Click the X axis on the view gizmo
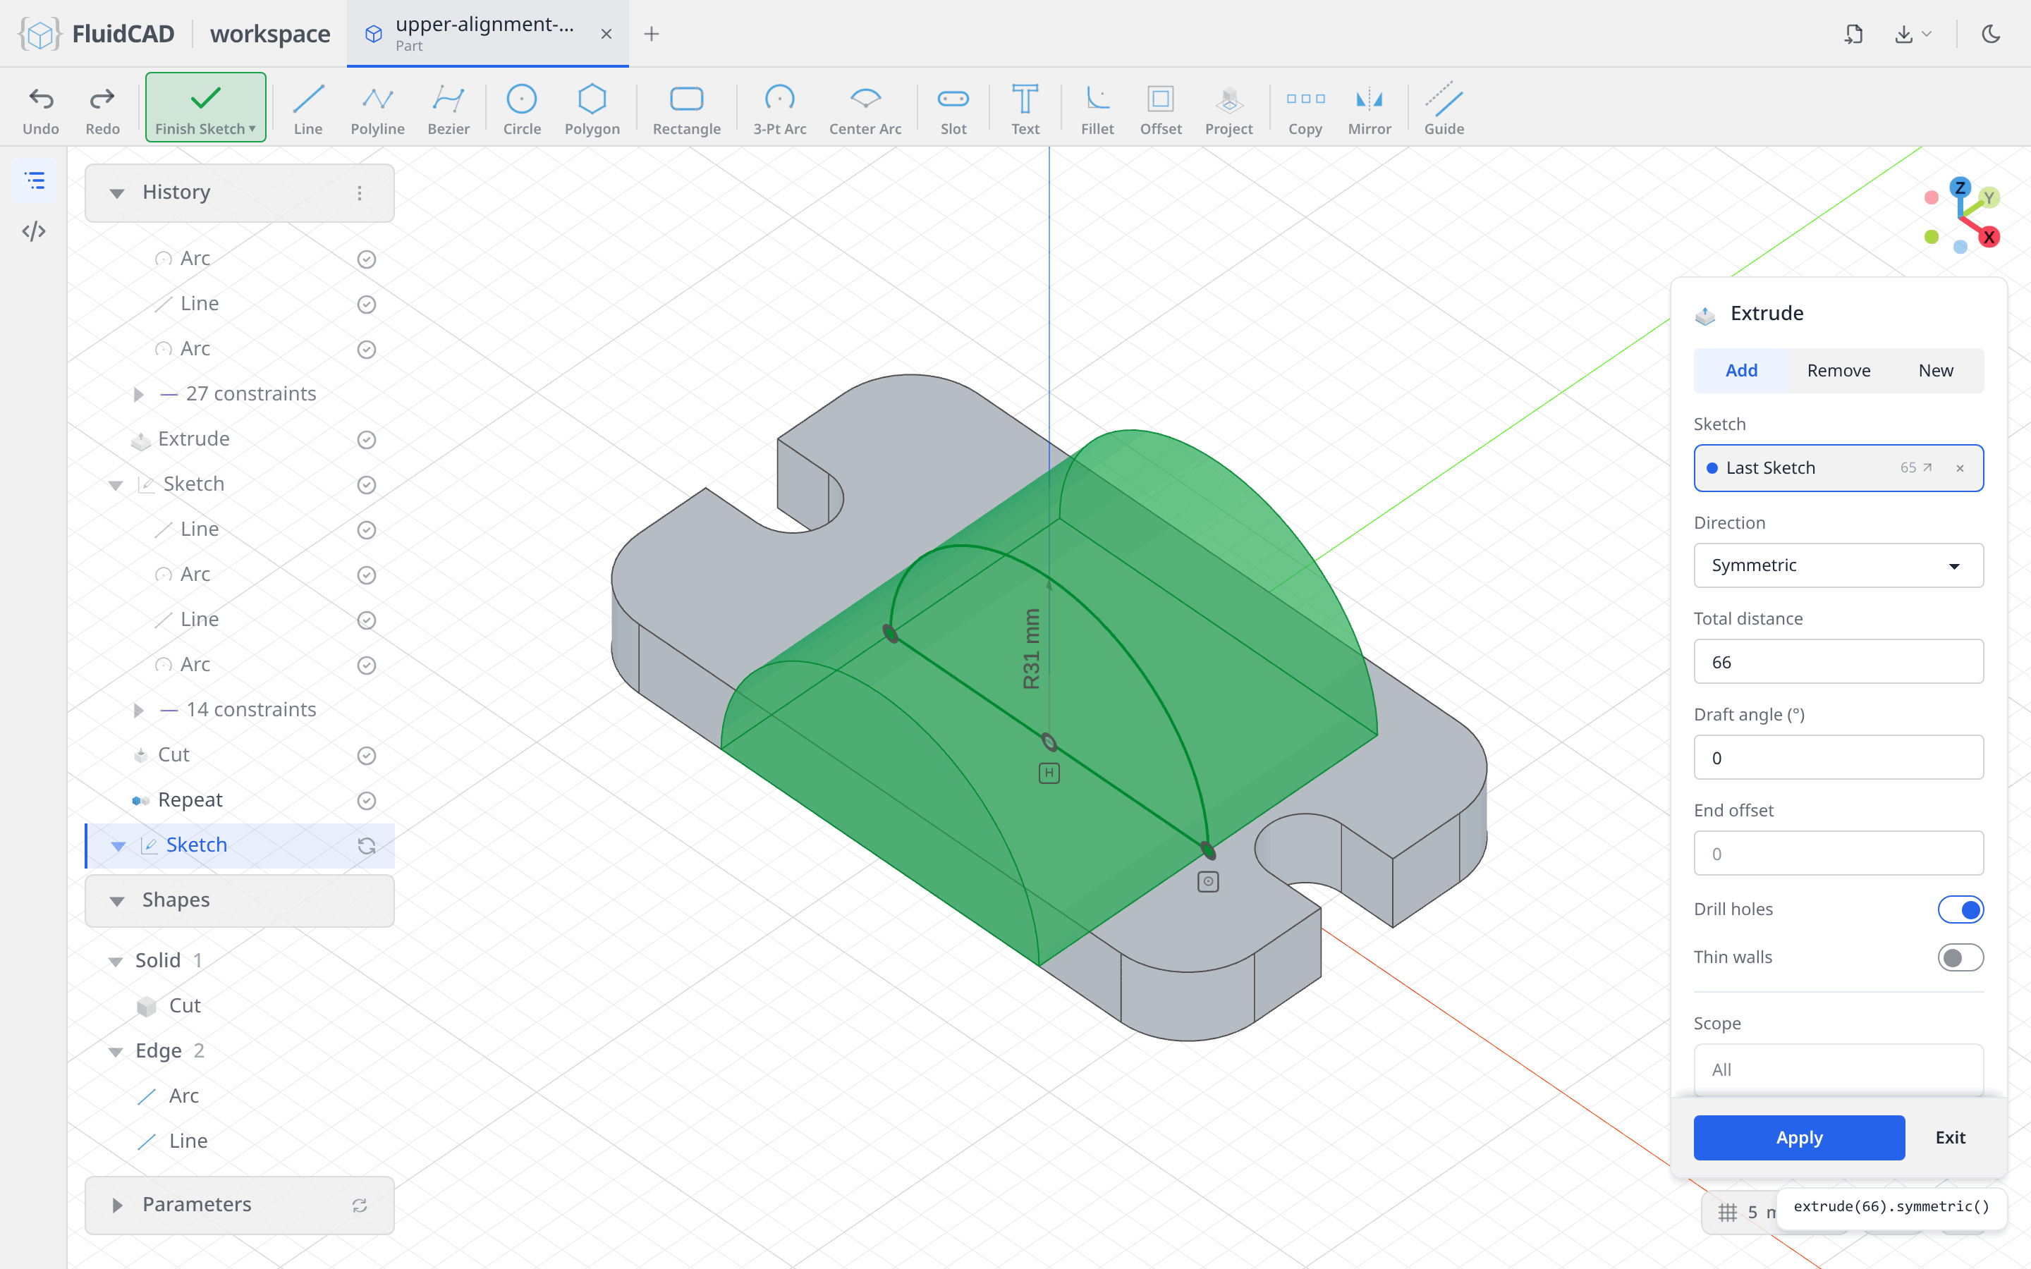2031x1269 pixels. (1988, 238)
